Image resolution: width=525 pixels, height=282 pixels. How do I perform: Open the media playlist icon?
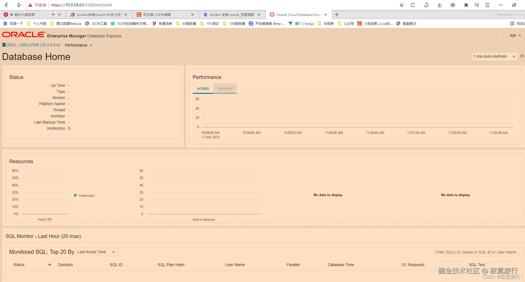pyautogui.click(x=477, y=5)
